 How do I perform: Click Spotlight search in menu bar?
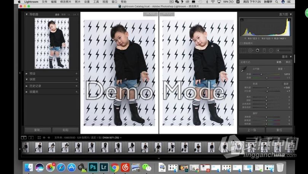tap(276, 2)
